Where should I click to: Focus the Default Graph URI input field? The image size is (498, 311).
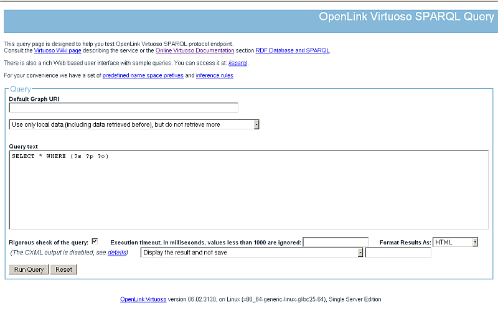123,108
